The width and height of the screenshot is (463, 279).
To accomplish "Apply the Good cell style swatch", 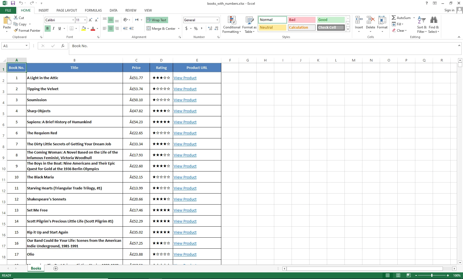I will 331,20.
